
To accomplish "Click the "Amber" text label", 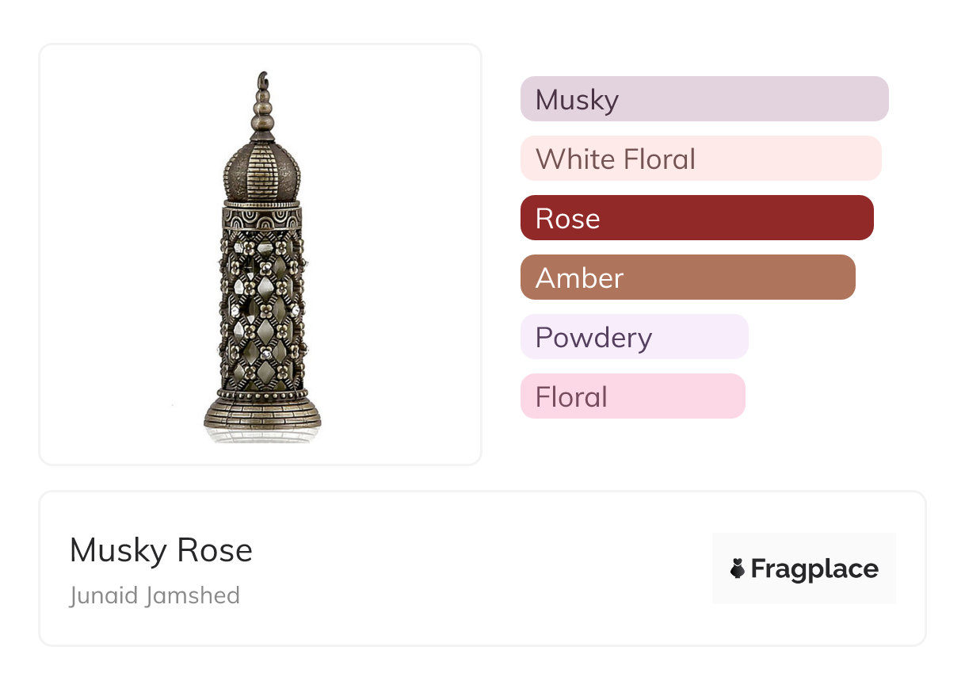I will click(579, 277).
